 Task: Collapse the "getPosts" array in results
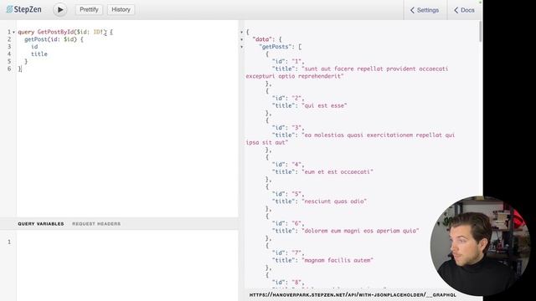pyautogui.click(x=242, y=47)
